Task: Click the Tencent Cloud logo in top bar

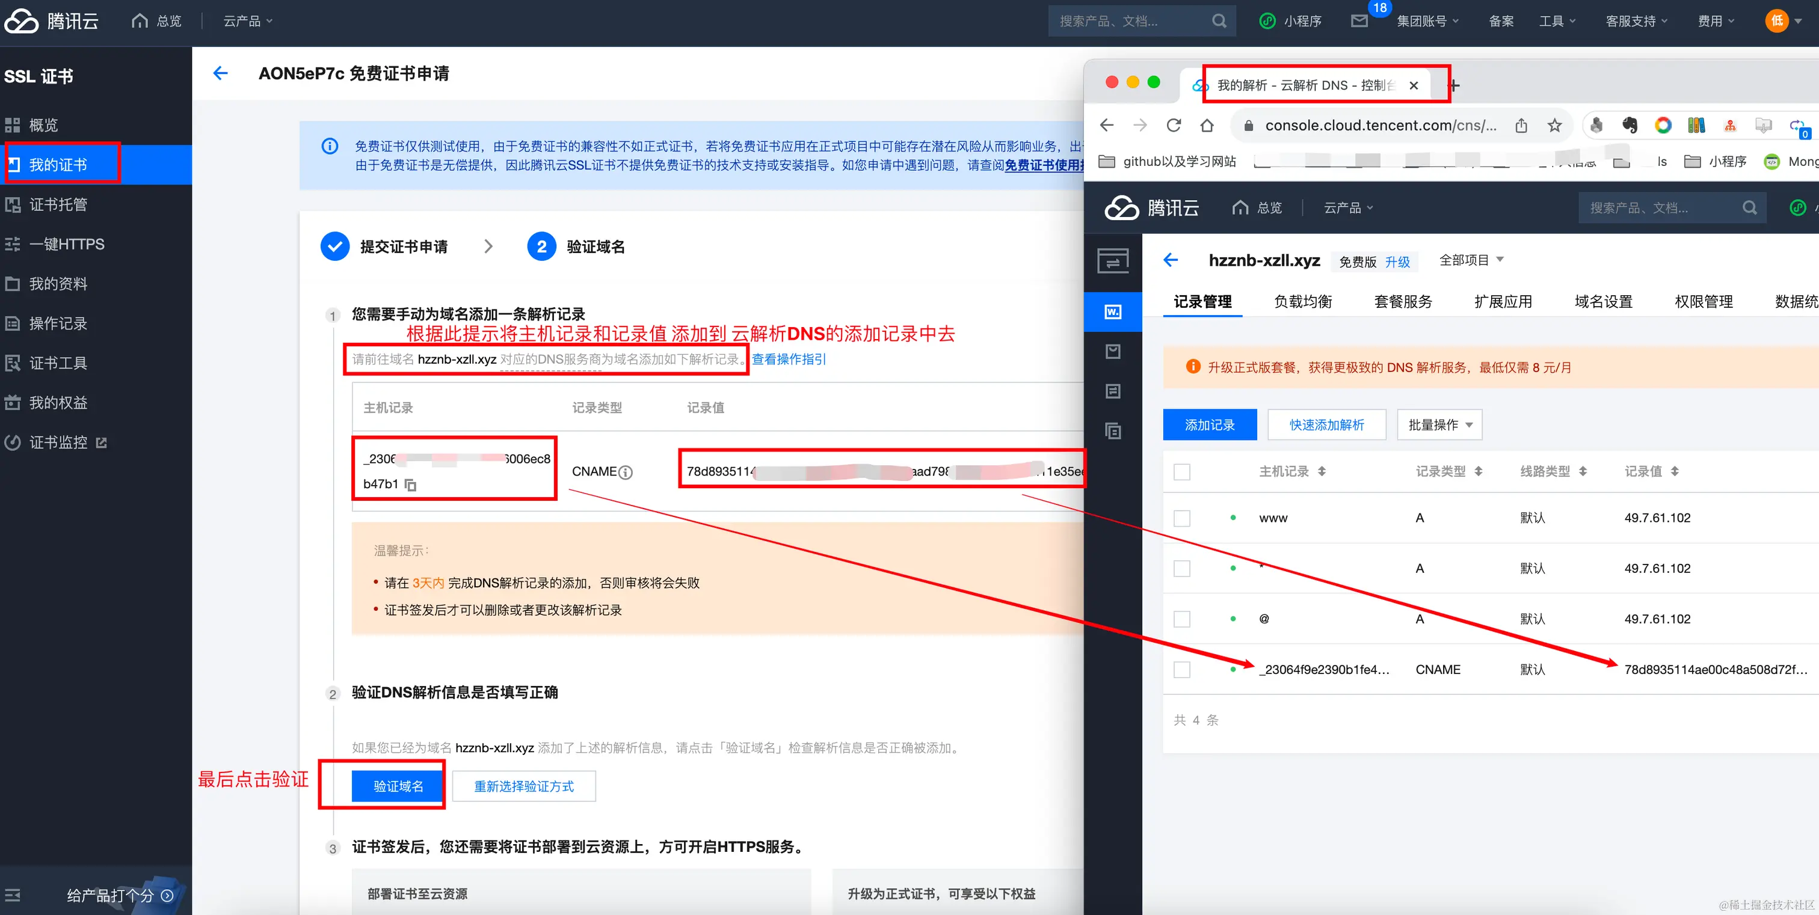Action: pyautogui.click(x=51, y=21)
